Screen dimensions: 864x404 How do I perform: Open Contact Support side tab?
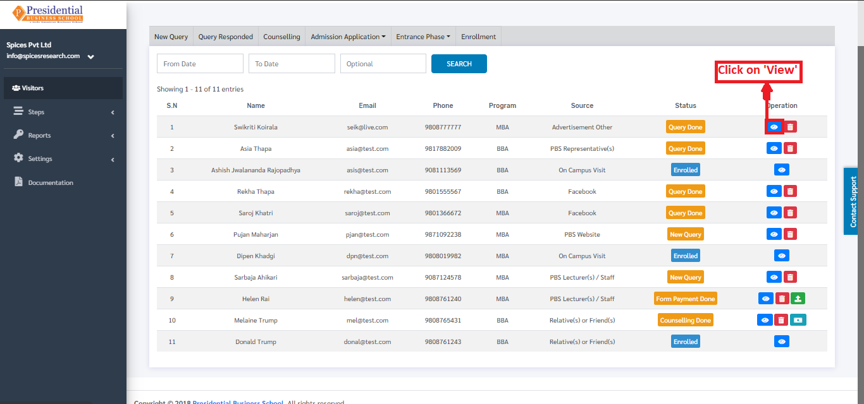coord(853,201)
